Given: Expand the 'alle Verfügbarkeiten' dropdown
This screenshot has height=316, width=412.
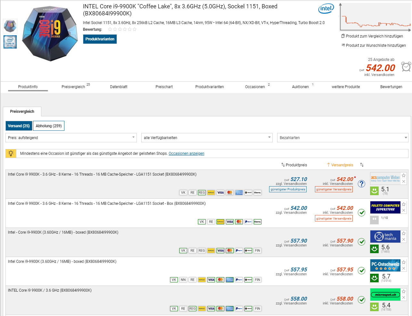Looking at the screenshot, I should pyautogui.click(x=207, y=138).
